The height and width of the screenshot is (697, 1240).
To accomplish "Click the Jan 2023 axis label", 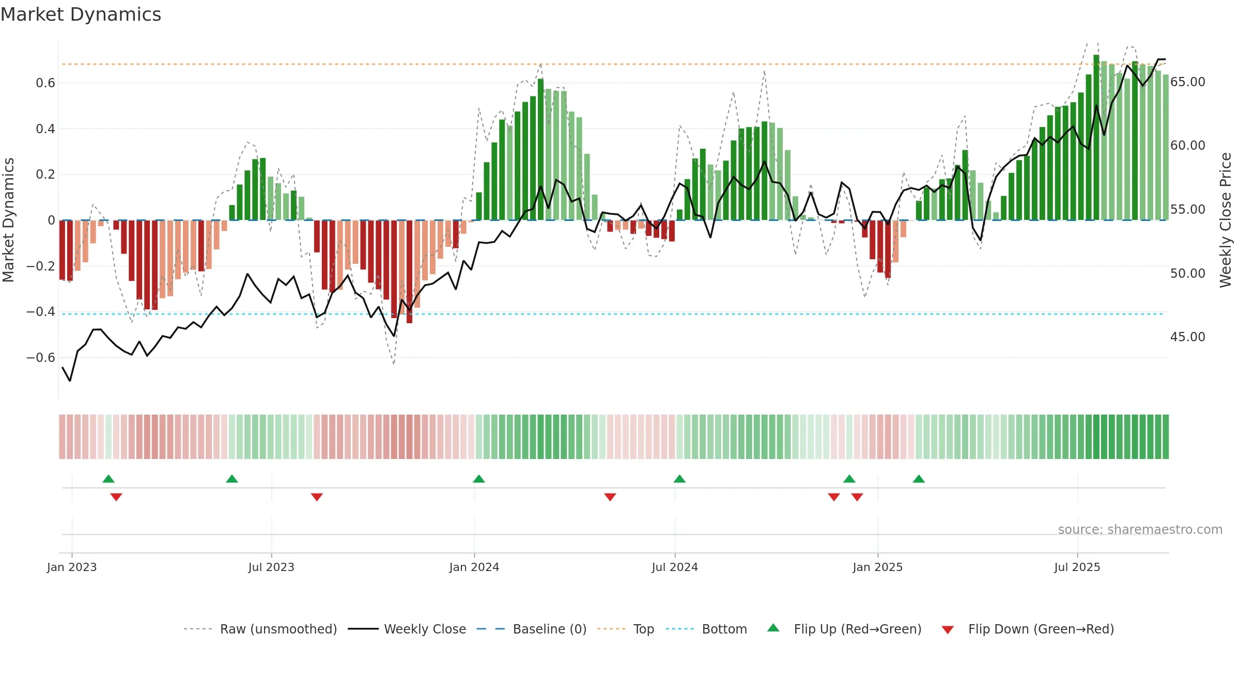I will (x=72, y=567).
